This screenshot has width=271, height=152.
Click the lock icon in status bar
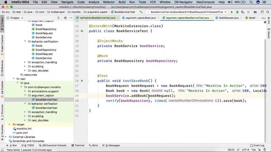[x=260, y=150]
